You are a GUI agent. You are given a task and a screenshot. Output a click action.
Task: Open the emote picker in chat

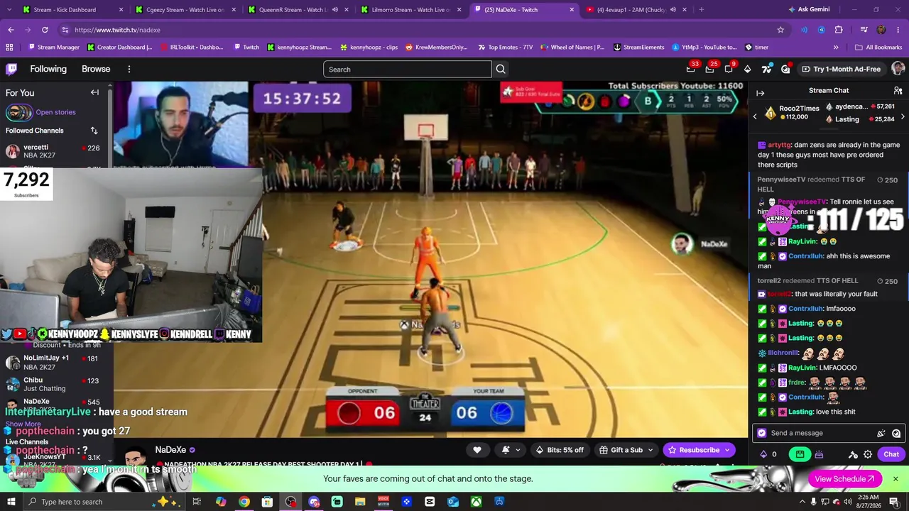tap(896, 433)
